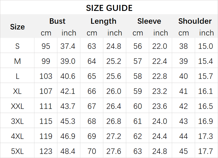
Task: Click the 27.2 inch length cell
Action: [x=114, y=136]
